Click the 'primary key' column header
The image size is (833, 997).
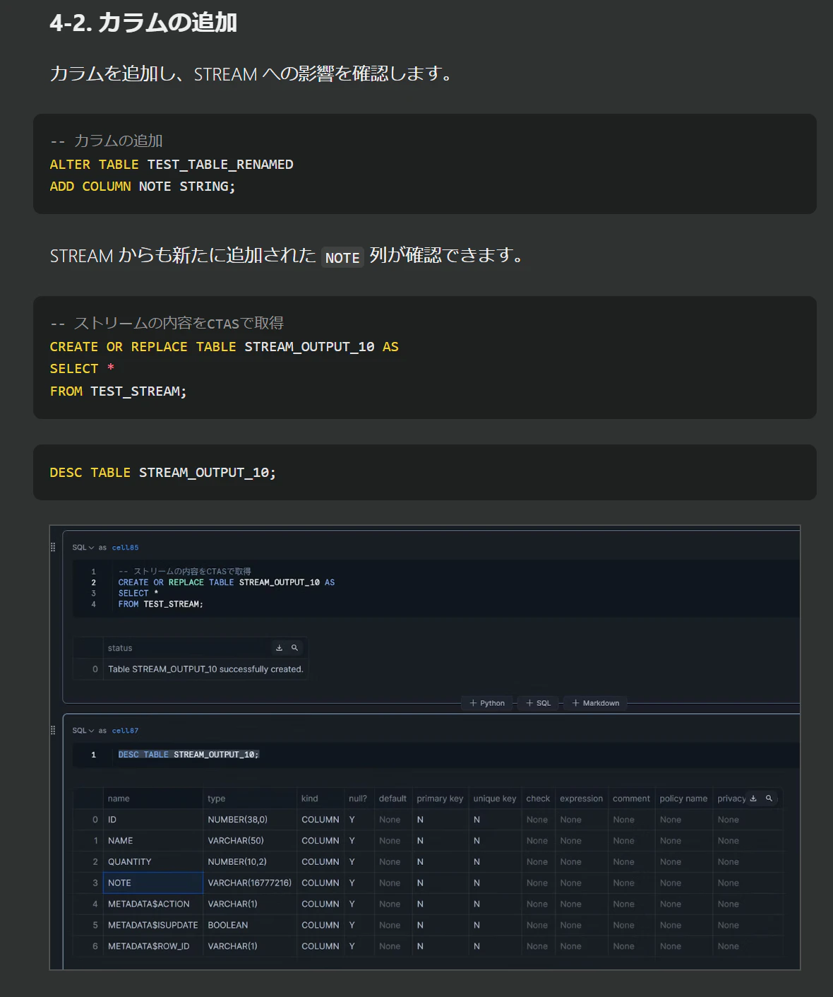click(x=440, y=798)
